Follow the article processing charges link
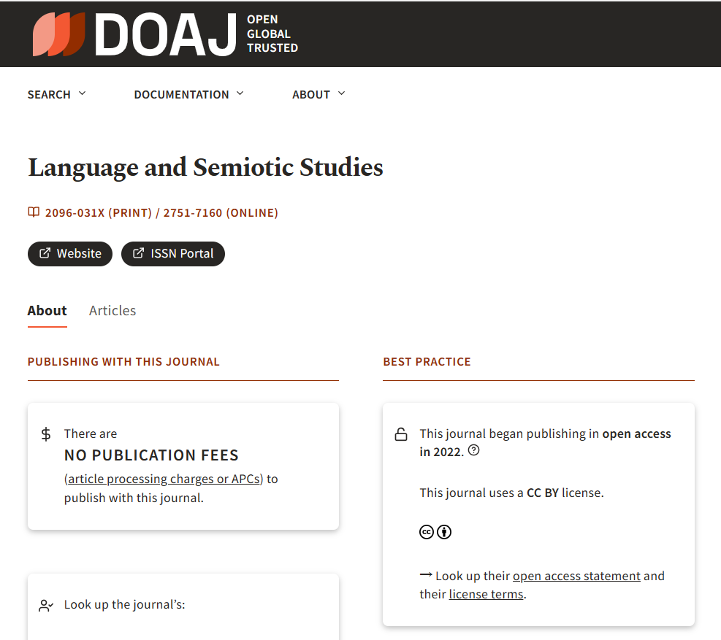Image resolution: width=721 pixels, height=640 pixels. 164,479
